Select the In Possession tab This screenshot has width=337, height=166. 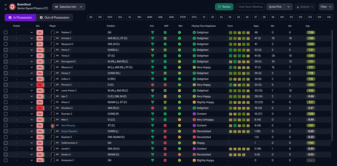click(20, 18)
